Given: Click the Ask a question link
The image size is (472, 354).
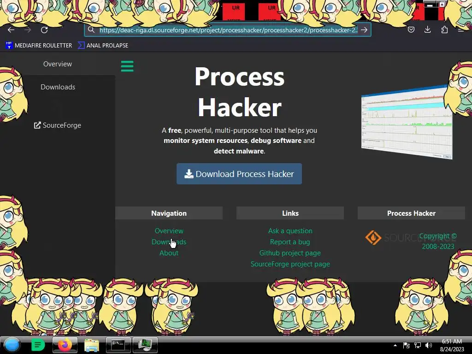Looking at the screenshot, I should click(x=290, y=231).
